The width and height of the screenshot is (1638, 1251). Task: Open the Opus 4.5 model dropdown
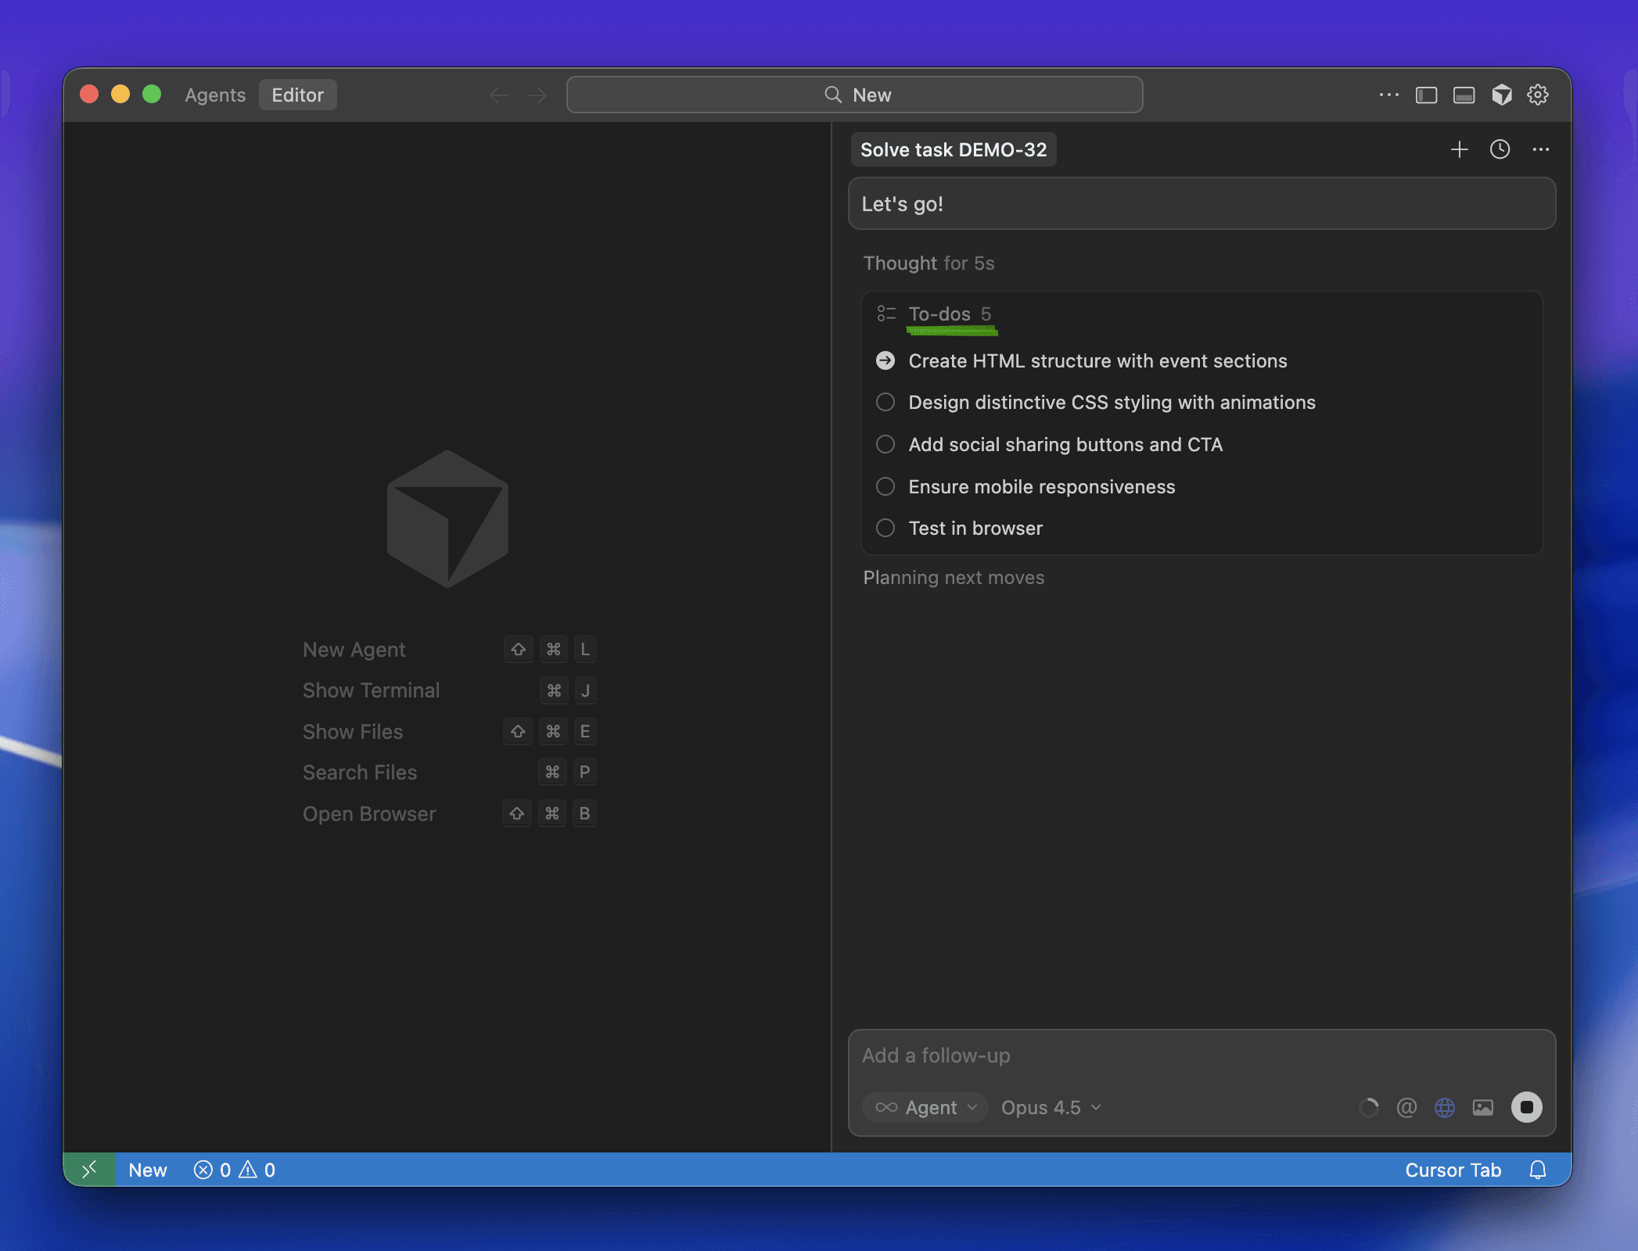[1051, 1107]
